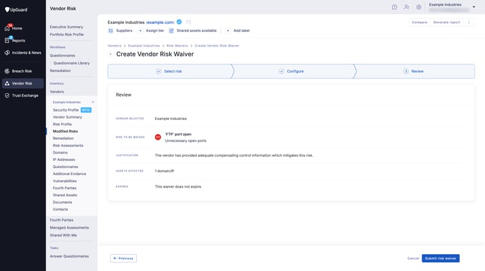Click the Shared assets available icon
The image size is (485, 271).
pyautogui.click(x=171, y=30)
